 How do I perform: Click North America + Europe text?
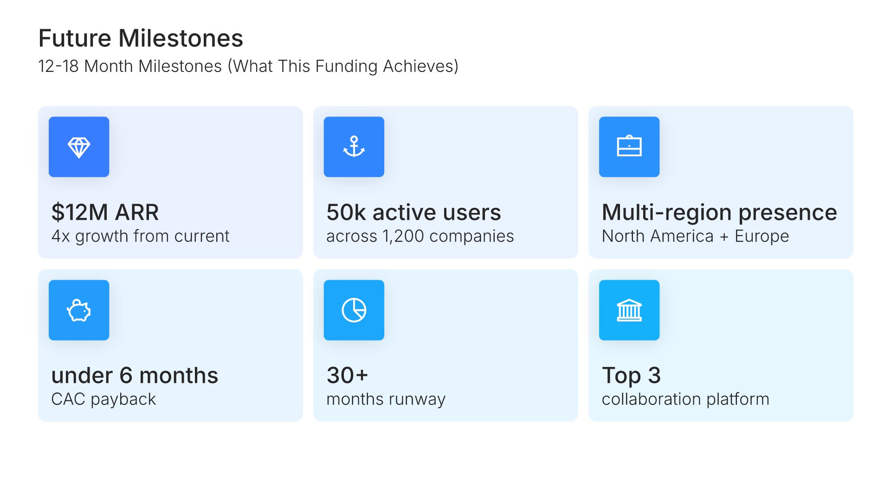tap(695, 236)
